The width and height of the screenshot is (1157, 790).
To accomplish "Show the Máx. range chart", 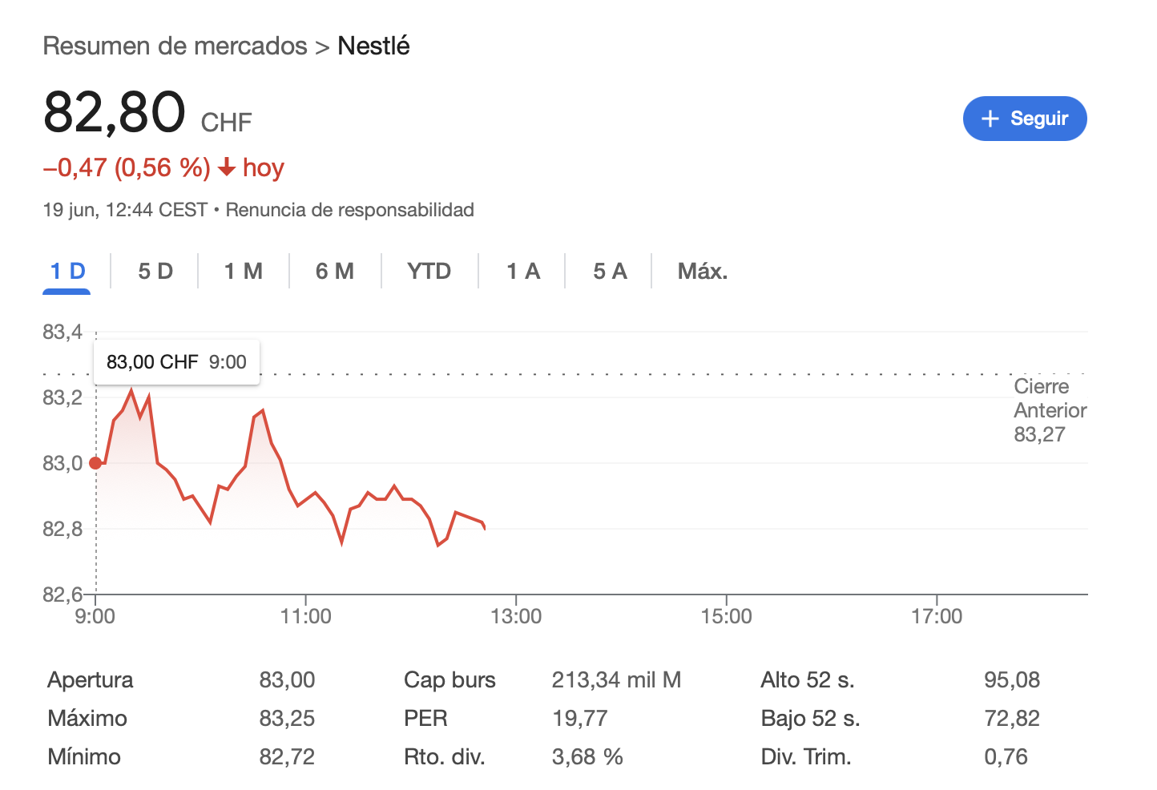I will tap(703, 272).
